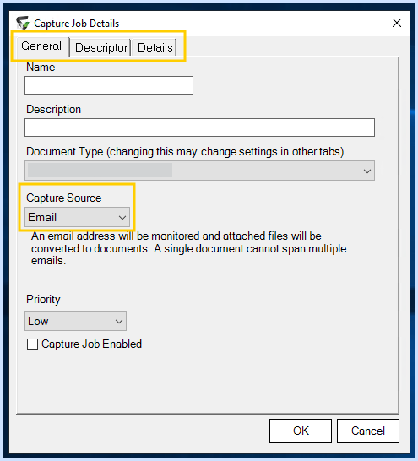Focus the Name text field
The width and height of the screenshot is (418, 461).
pos(109,85)
